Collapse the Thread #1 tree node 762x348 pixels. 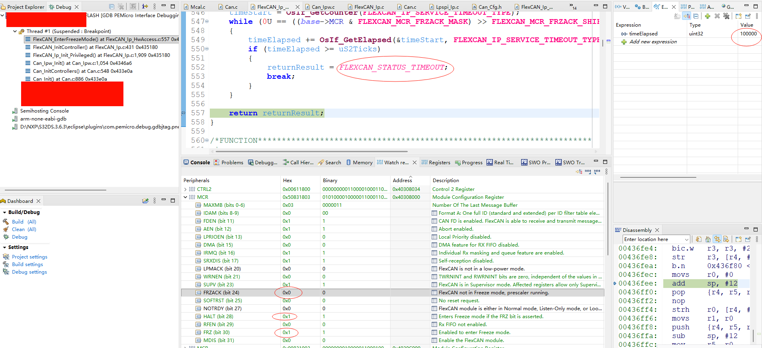[x=15, y=31]
